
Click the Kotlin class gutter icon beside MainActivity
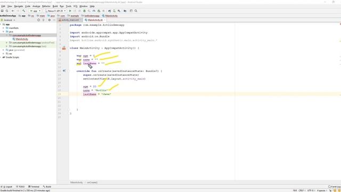[64, 48]
